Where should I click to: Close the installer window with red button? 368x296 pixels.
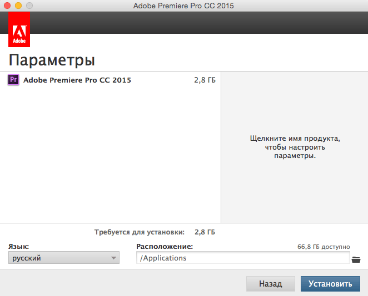[x=7, y=6]
